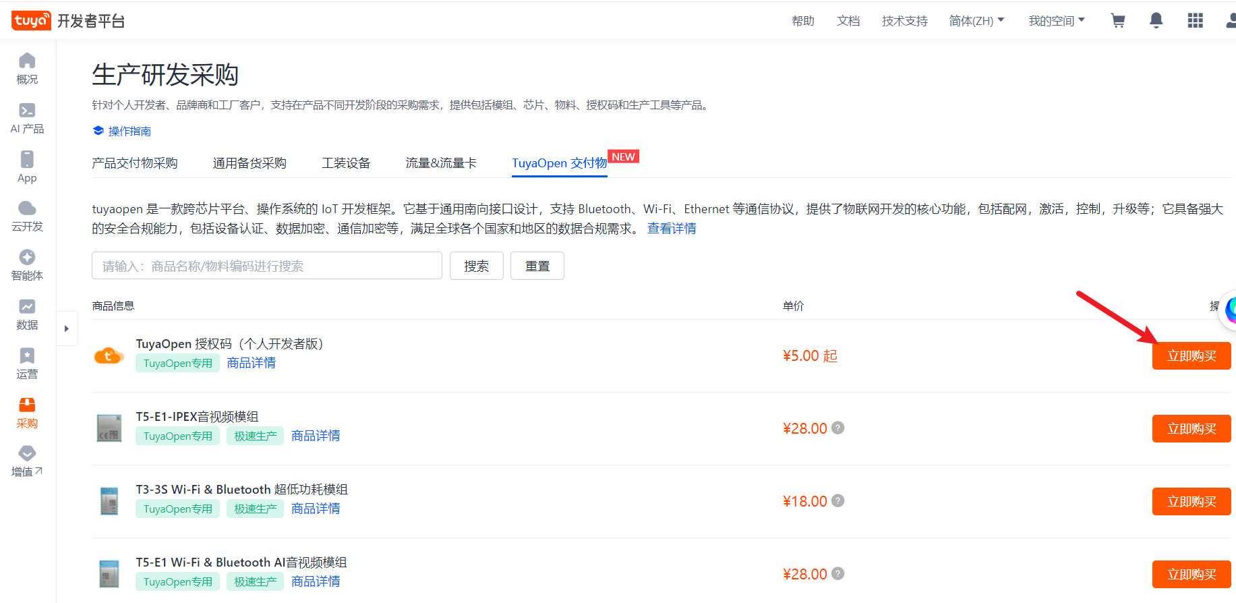The height and width of the screenshot is (603, 1236).
Task: Go to 概况 home in sidebar
Action: coord(27,68)
